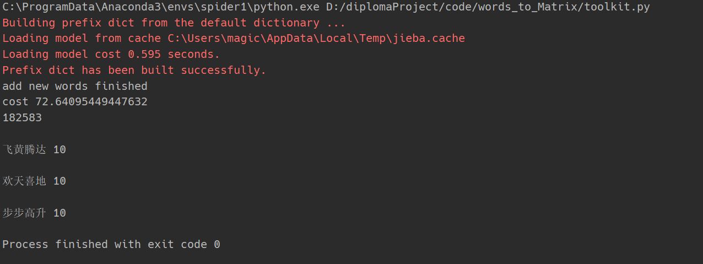The image size is (703, 264).
Task: Click the jieba.cache file path
Action: 316,39
